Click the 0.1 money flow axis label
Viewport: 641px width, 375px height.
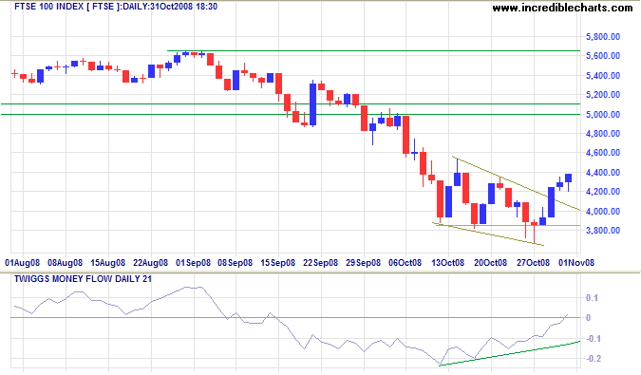point(592,298)
